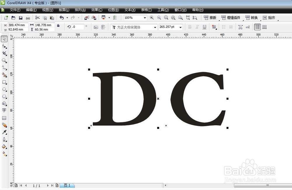
Task: Cut selection with the scissors icon
Action: pos(37,18)
